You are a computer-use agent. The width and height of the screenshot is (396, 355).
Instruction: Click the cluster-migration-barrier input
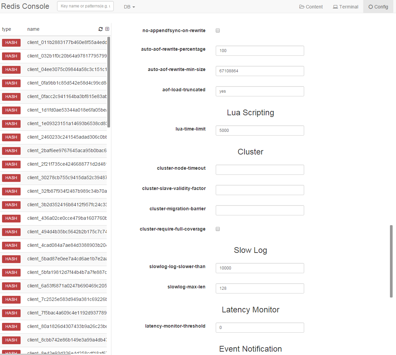pyautogui.click(x=260, y=210)
